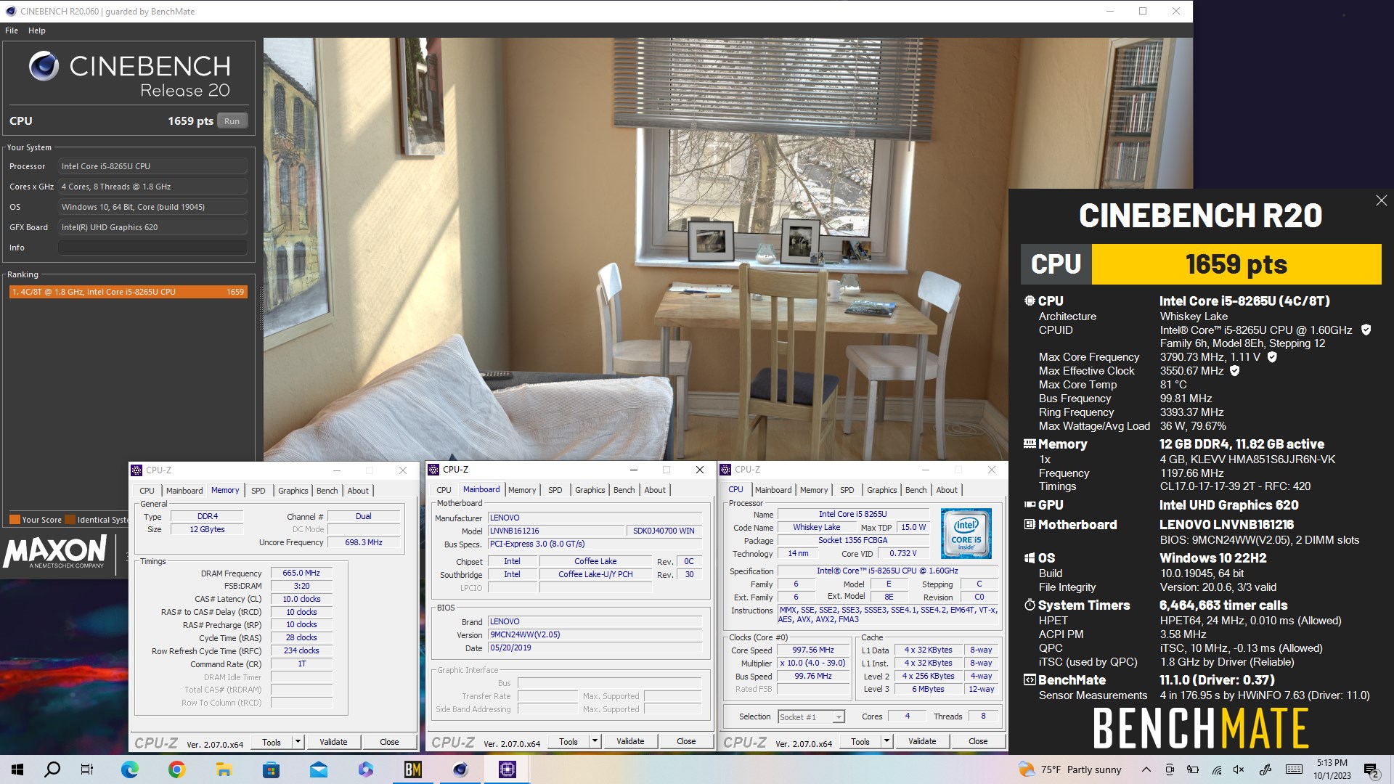Open Tools dropdown arrow in processor CPU-Z window

[x=886, y=741]
